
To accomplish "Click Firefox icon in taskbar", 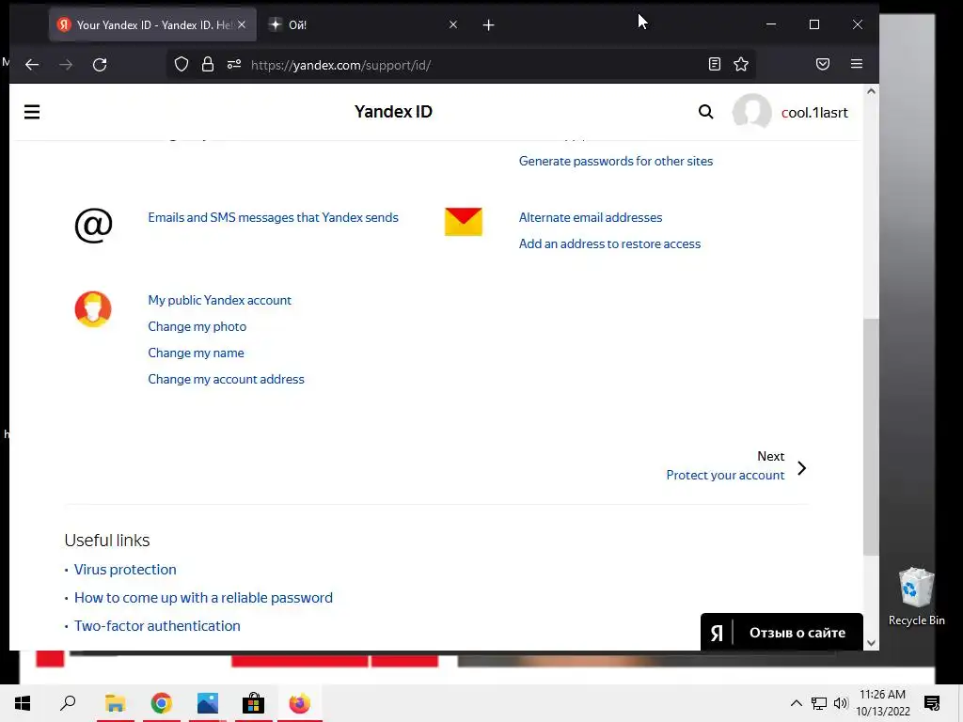I will click(x=300, y=703).
